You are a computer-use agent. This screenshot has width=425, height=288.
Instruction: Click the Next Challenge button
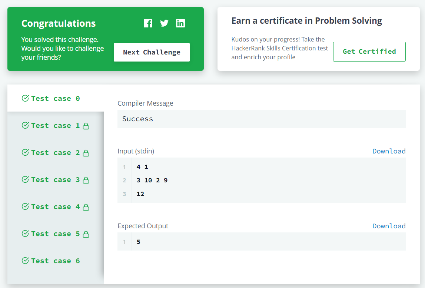tap(152, 52)
